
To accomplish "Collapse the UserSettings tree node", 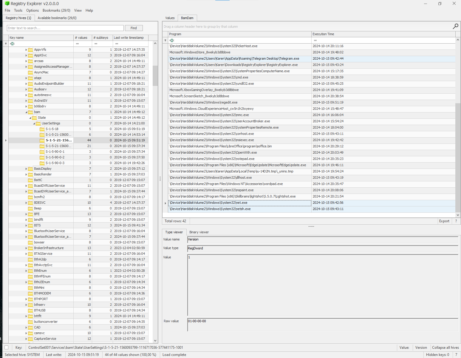I will coord(34,124).
